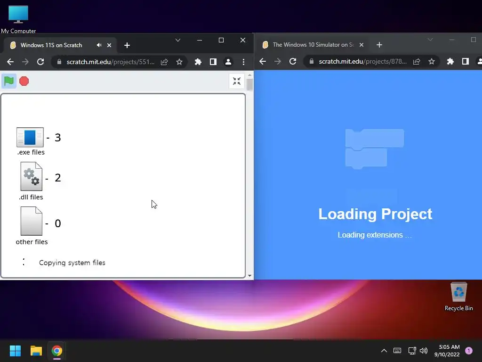Image resolution: width=482 pixels, height=362 pixels.
Task: Open Chrome three-dot menu in left window
Action: [x=243, y=62]
